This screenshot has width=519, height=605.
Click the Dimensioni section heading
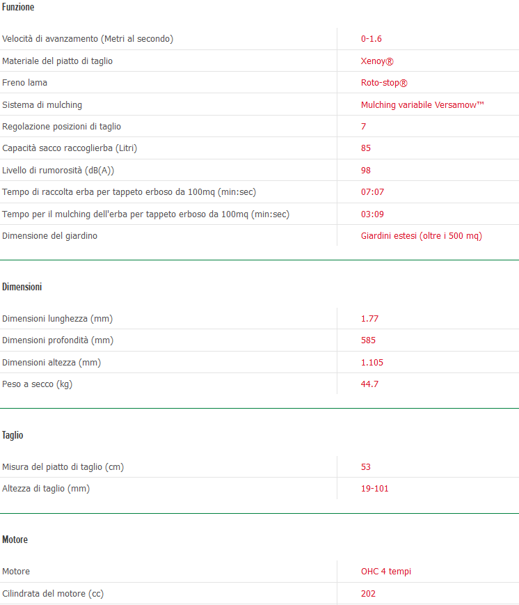[x=22, y=287]
